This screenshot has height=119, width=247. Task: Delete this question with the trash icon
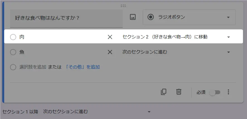pyautogui.click(x=179, y=92)
